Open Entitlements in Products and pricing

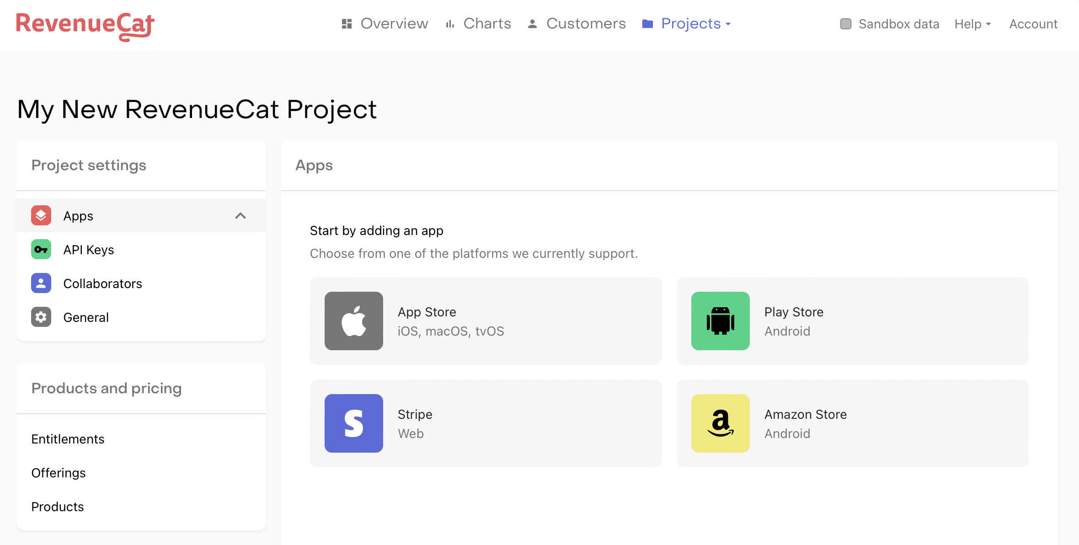click(x=68, y=439)
